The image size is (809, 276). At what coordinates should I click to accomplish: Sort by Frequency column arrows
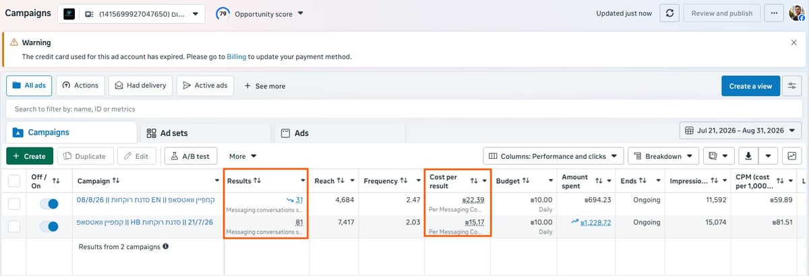click(404, 181)
